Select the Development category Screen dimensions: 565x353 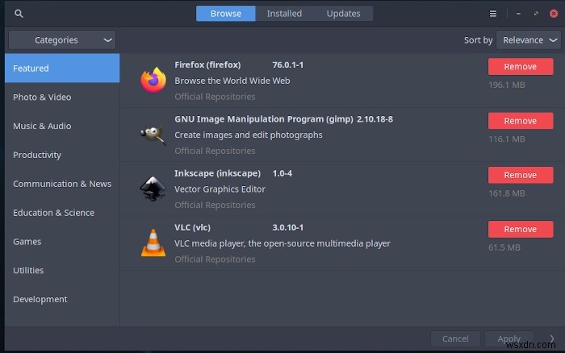tap(62, 299)
